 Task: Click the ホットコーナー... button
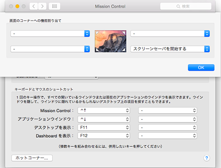pyautogui.click(x=32, y=158)
